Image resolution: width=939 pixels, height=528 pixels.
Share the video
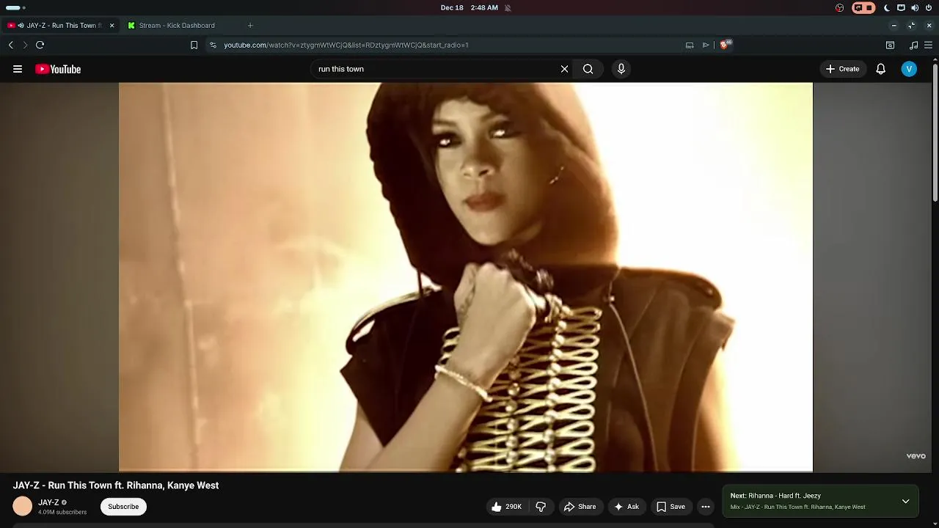click(580, 507)
